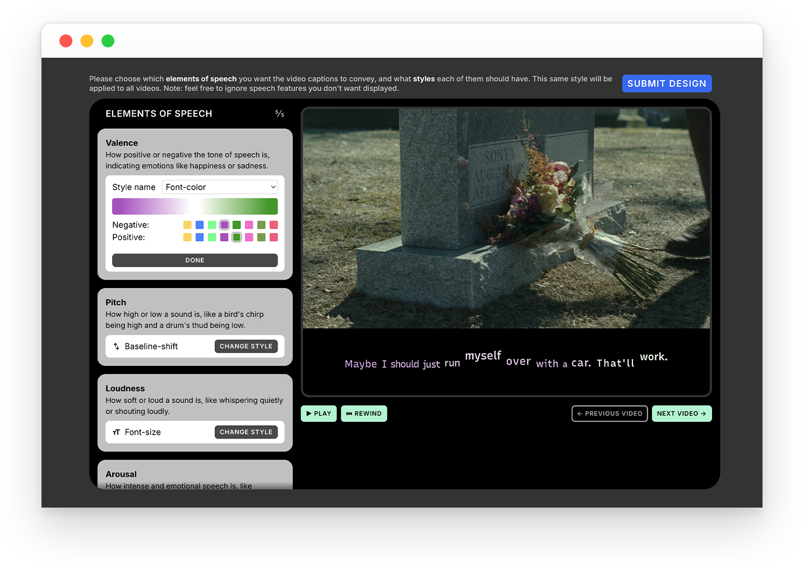Viewport: 804px width, 567px height.
Task: Select the blue swatch for Negative valence
Action: point(200,225)
